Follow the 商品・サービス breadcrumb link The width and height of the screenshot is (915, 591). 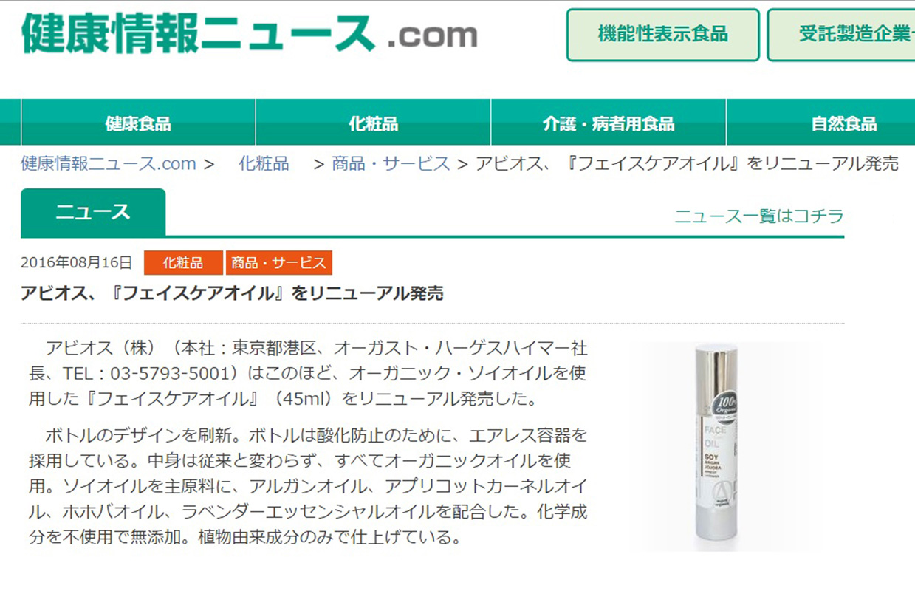point(391,163)
